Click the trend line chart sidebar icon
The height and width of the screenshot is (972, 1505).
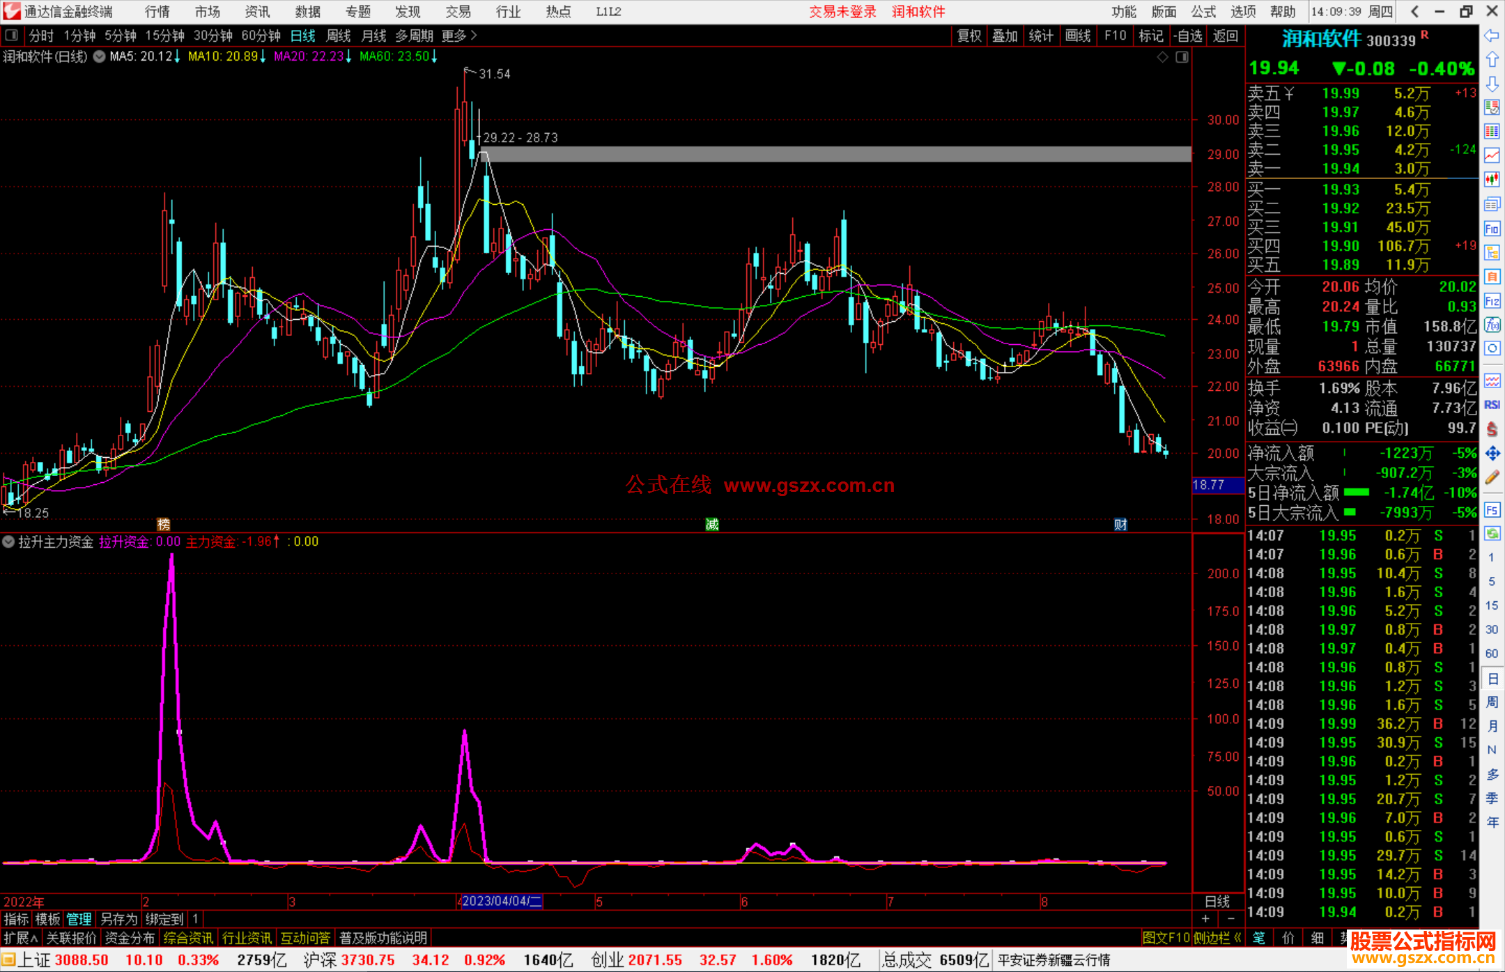(1492, 155)
